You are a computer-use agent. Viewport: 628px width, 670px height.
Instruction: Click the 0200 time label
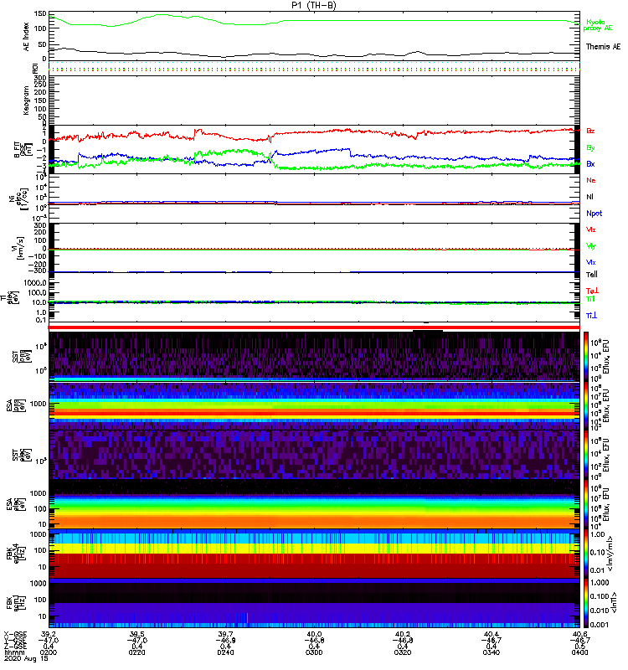click(49, 652)
